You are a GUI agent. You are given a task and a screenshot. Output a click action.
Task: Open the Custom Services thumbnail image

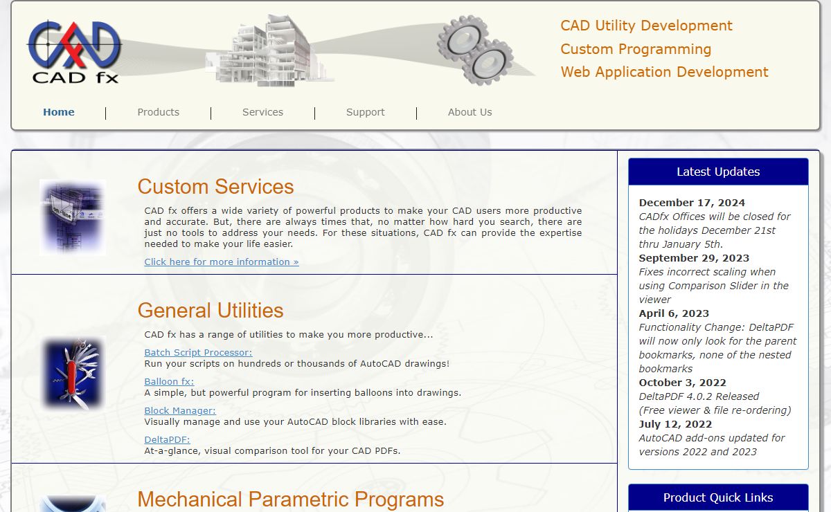point(73,217)
